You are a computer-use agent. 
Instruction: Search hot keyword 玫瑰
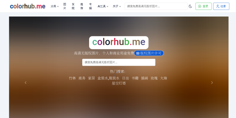pos(154,78)
